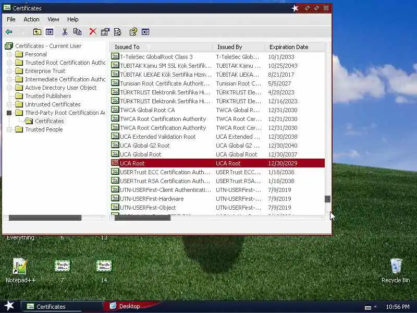Select USERTrust ECC Certification Authority row
Image resolution: width=417 pixels, height=313 pixels.
pyautogui.click(x=218, y=172)
